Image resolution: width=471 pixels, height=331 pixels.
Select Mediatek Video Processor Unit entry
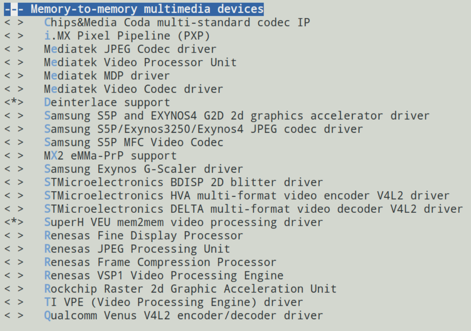(x=140, y=62)
